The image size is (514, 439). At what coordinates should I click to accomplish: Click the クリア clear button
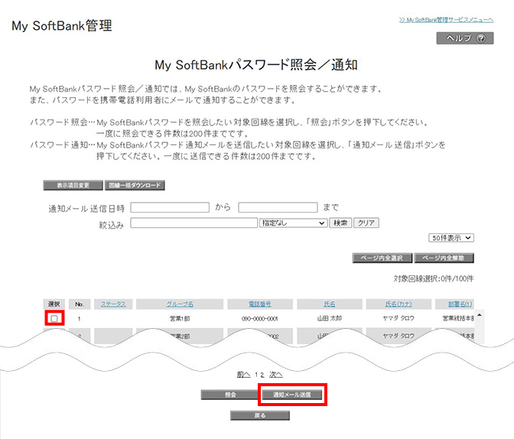(x=366, y=223)
